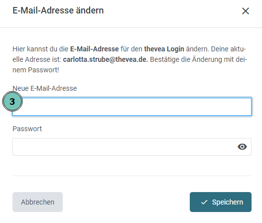Click the text Hier kannst du die
Viewport: 262px width, 223px height.
pos(40,49)
